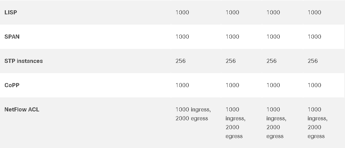This screenshot has height=148, width=345.
Task: Click the NetFlow ACL row label
Action: tap(22, 110)
